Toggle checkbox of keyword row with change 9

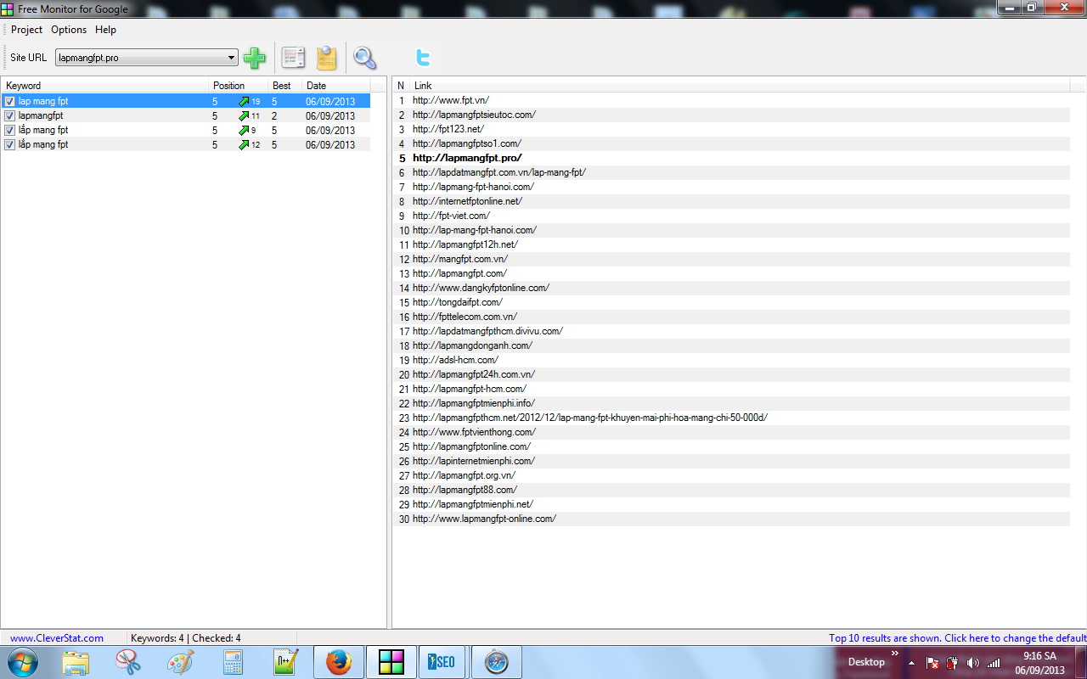10,131
